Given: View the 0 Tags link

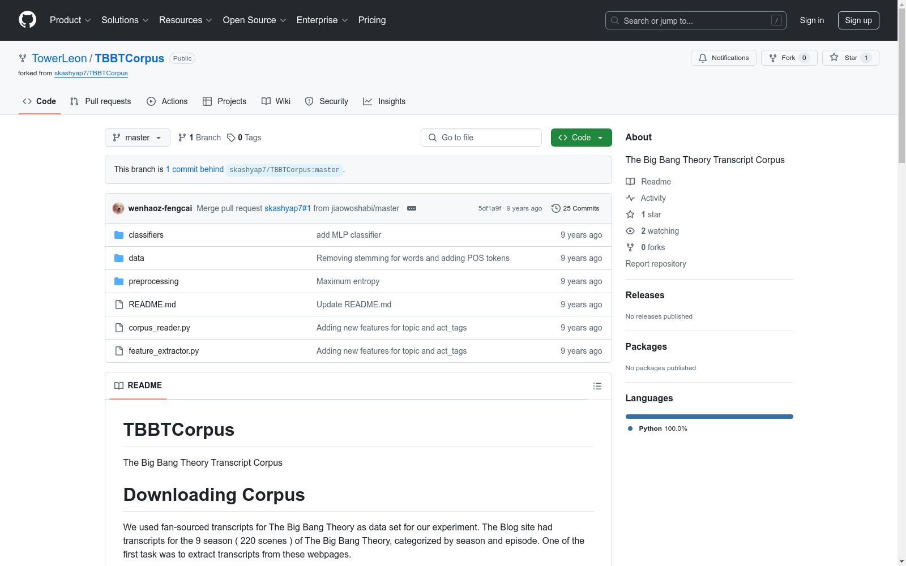Looking at the screenshot, I should 244,138.
